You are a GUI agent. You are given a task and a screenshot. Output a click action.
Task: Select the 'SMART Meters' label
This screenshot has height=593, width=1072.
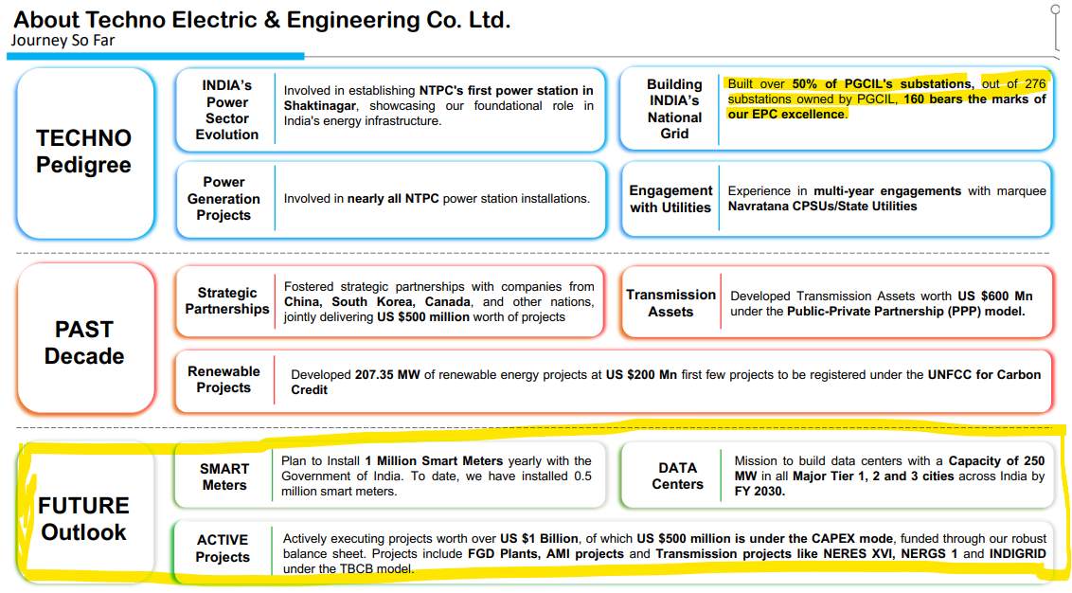click(x=224, y=476)
